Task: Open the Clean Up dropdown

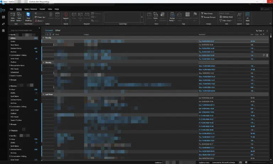Action: click(41, 17)
